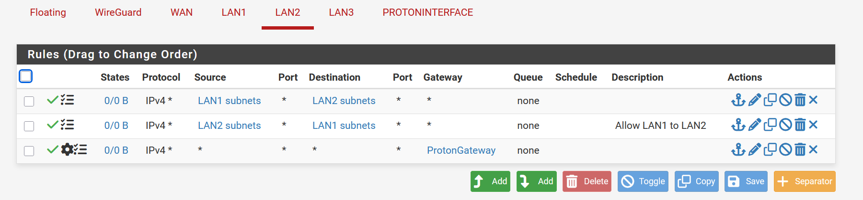
Task: Delete the ProtonGateway rule with trash icon
Action: click(800, 150)
